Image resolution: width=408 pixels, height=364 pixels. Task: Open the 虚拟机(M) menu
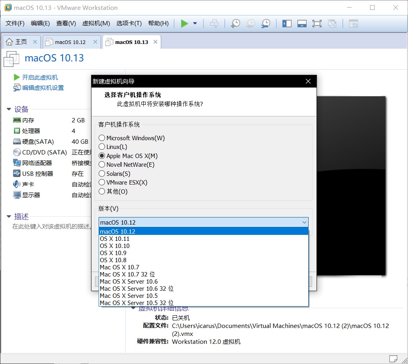[96, 23]
